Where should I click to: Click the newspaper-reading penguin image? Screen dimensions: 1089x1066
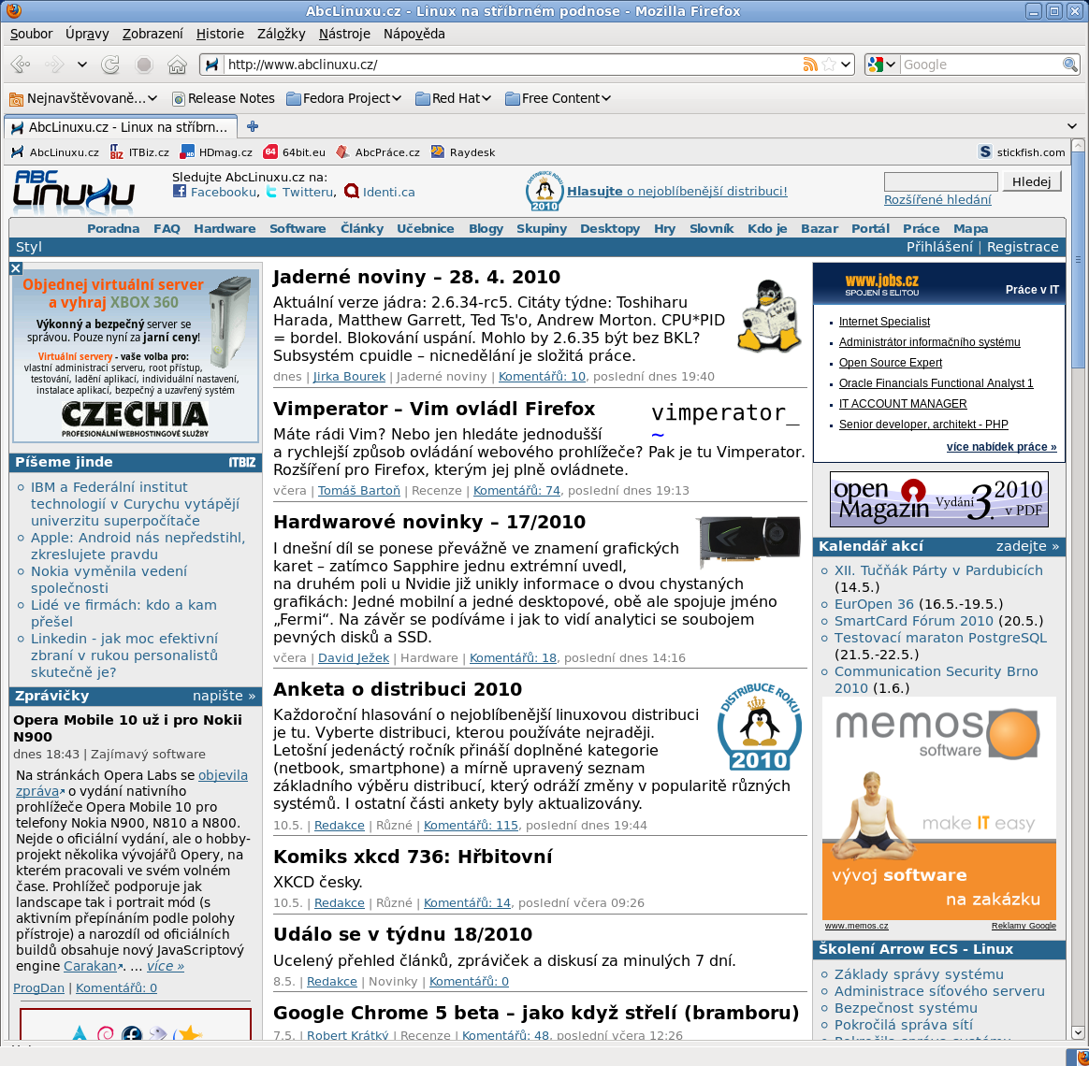(767, 316)
